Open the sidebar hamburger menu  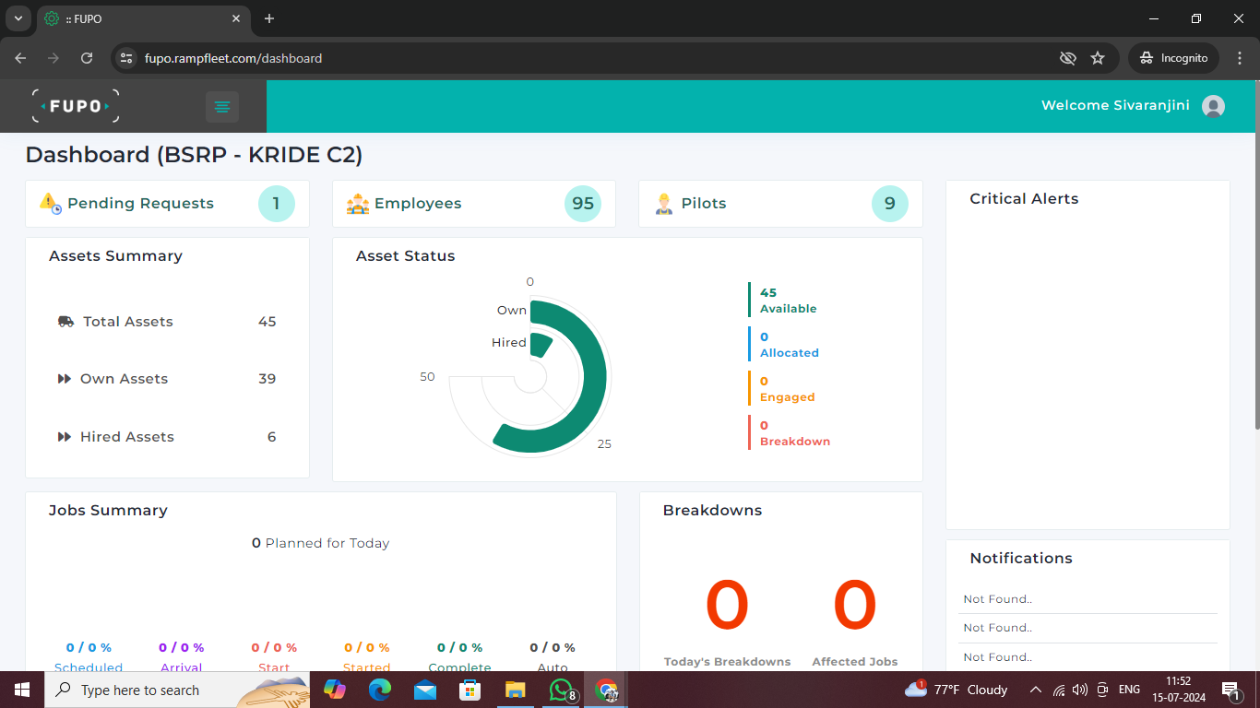tap(221, 106)
